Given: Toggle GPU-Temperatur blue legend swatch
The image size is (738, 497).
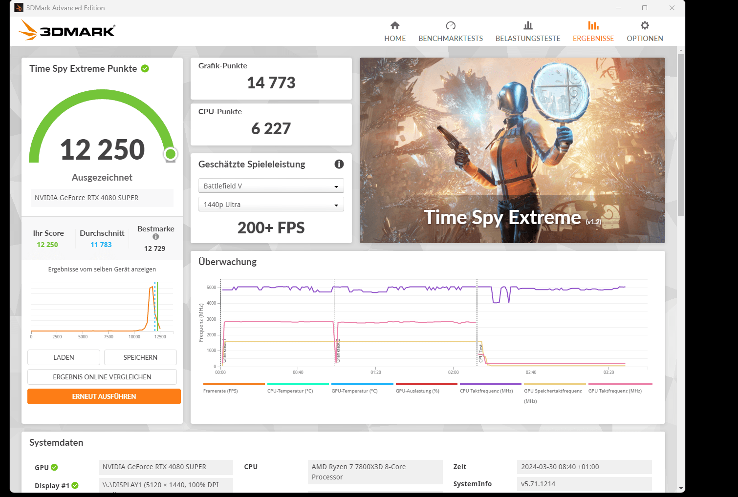Looking at the screenshot, I should point(362,384).
